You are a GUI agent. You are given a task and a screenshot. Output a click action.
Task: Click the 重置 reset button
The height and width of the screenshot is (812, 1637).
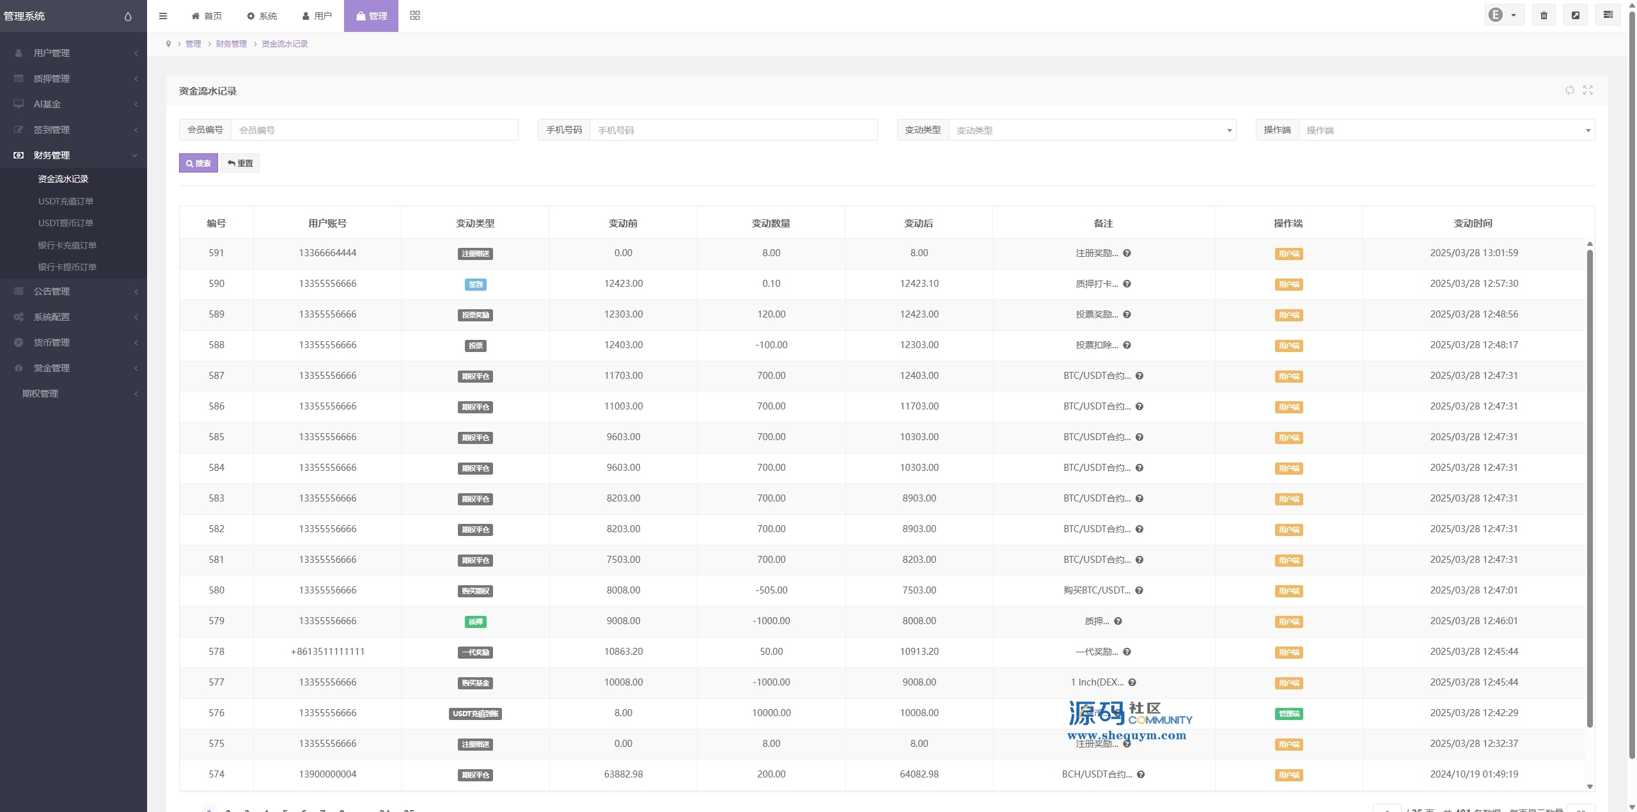click(x=240, y=163)
